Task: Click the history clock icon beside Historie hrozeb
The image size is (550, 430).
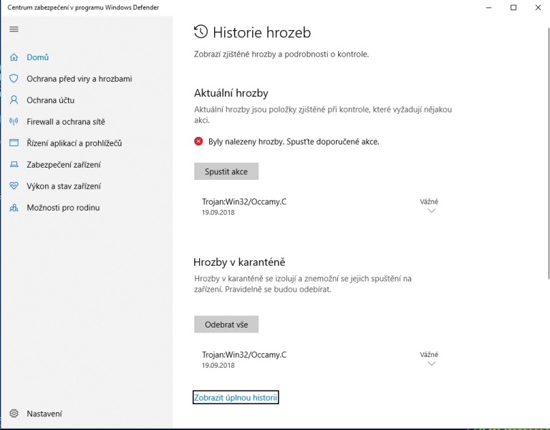Action: tap(201, 32)
